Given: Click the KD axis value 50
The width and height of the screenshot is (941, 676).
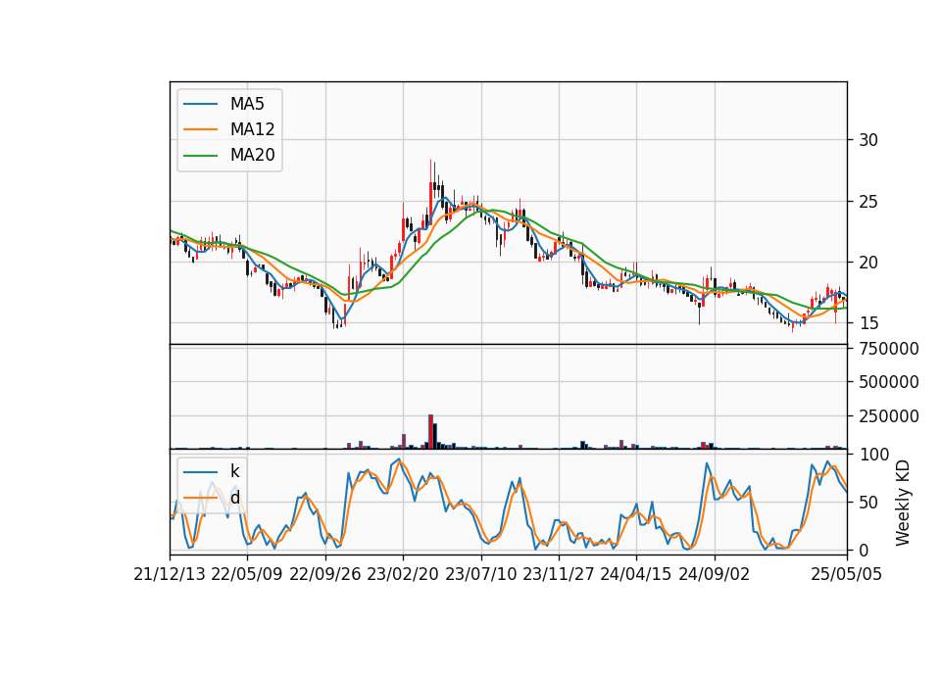Looking at the screenshot, I should tap(868, 503).
